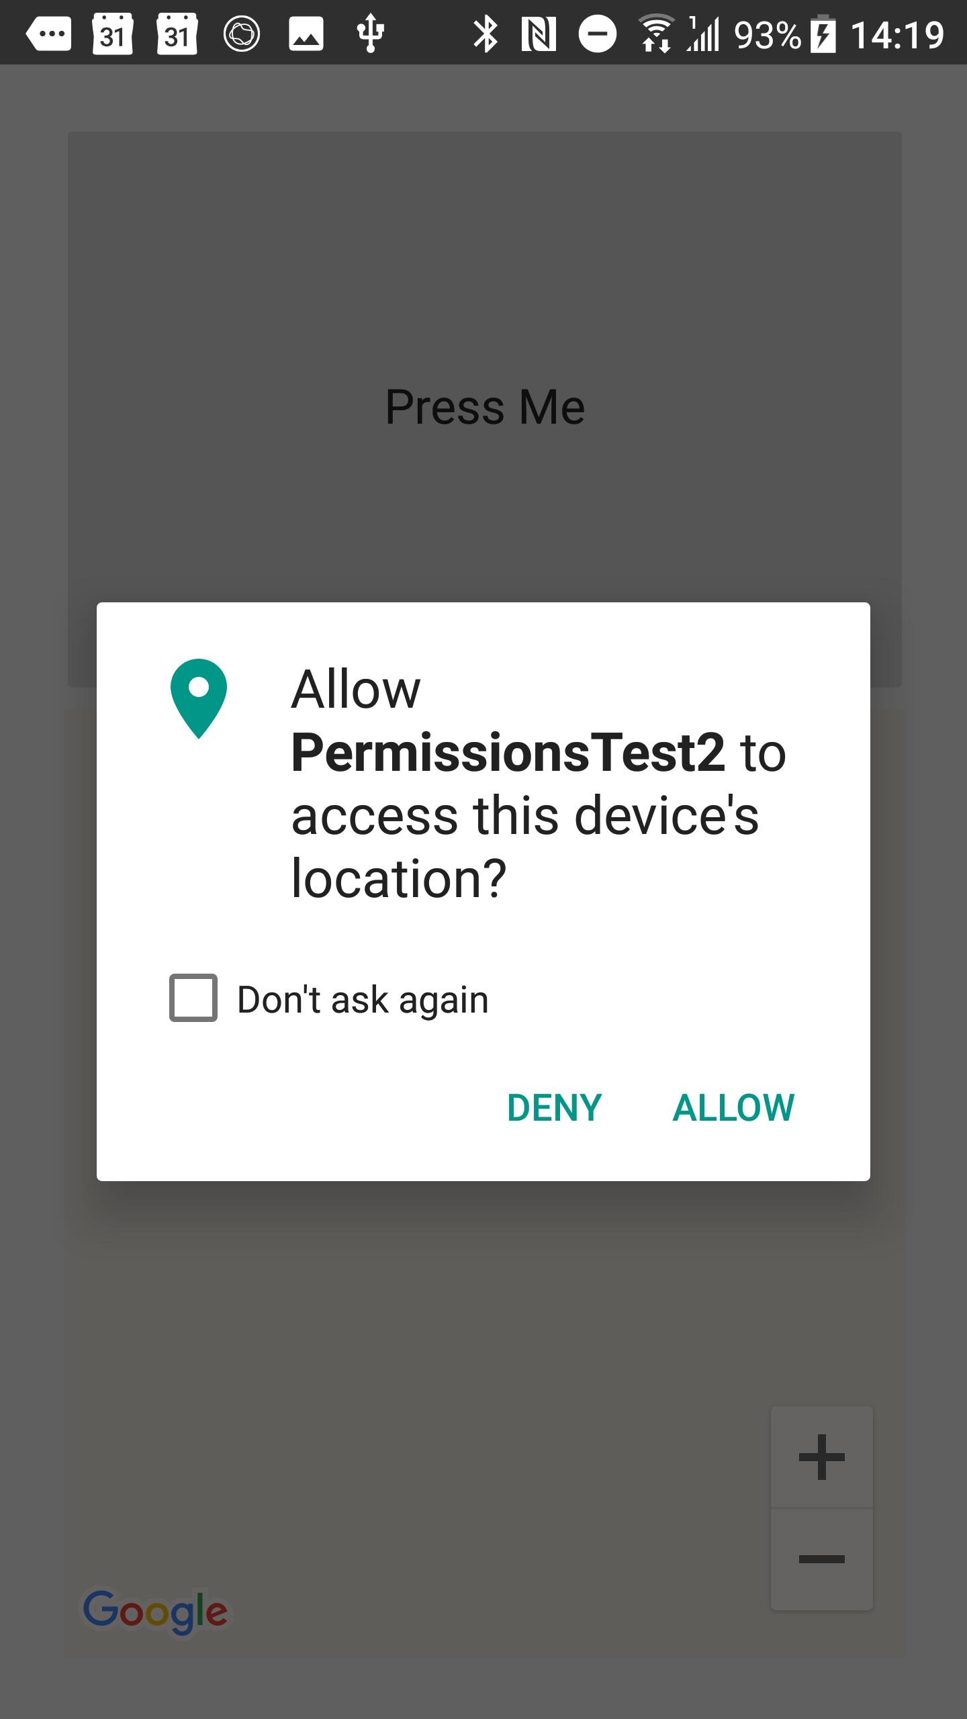
Task: Tap the first calendar 31 notification icon
Action: [113, 34]
